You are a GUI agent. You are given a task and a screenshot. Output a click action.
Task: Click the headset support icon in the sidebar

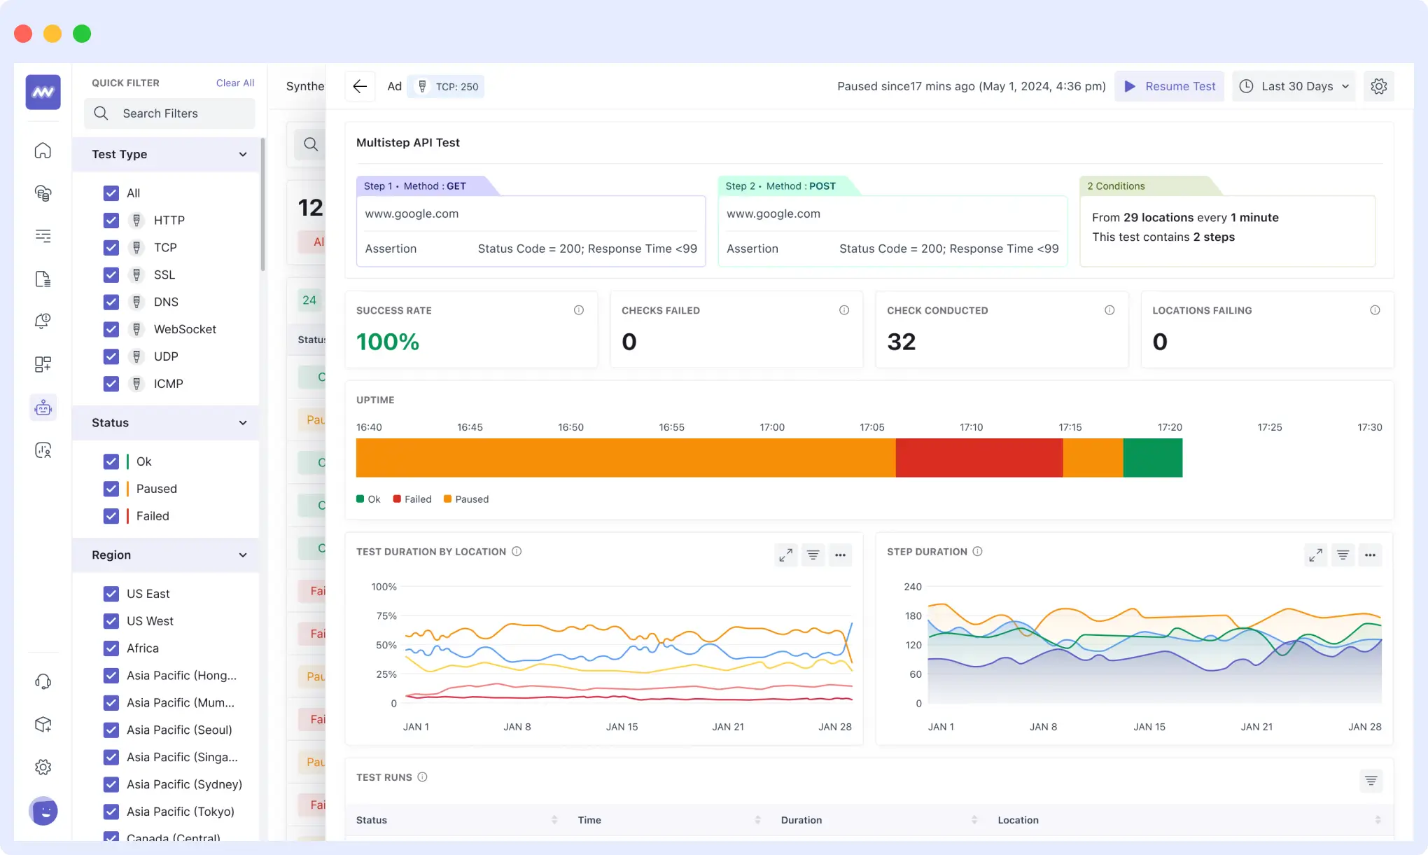point(43,681)
